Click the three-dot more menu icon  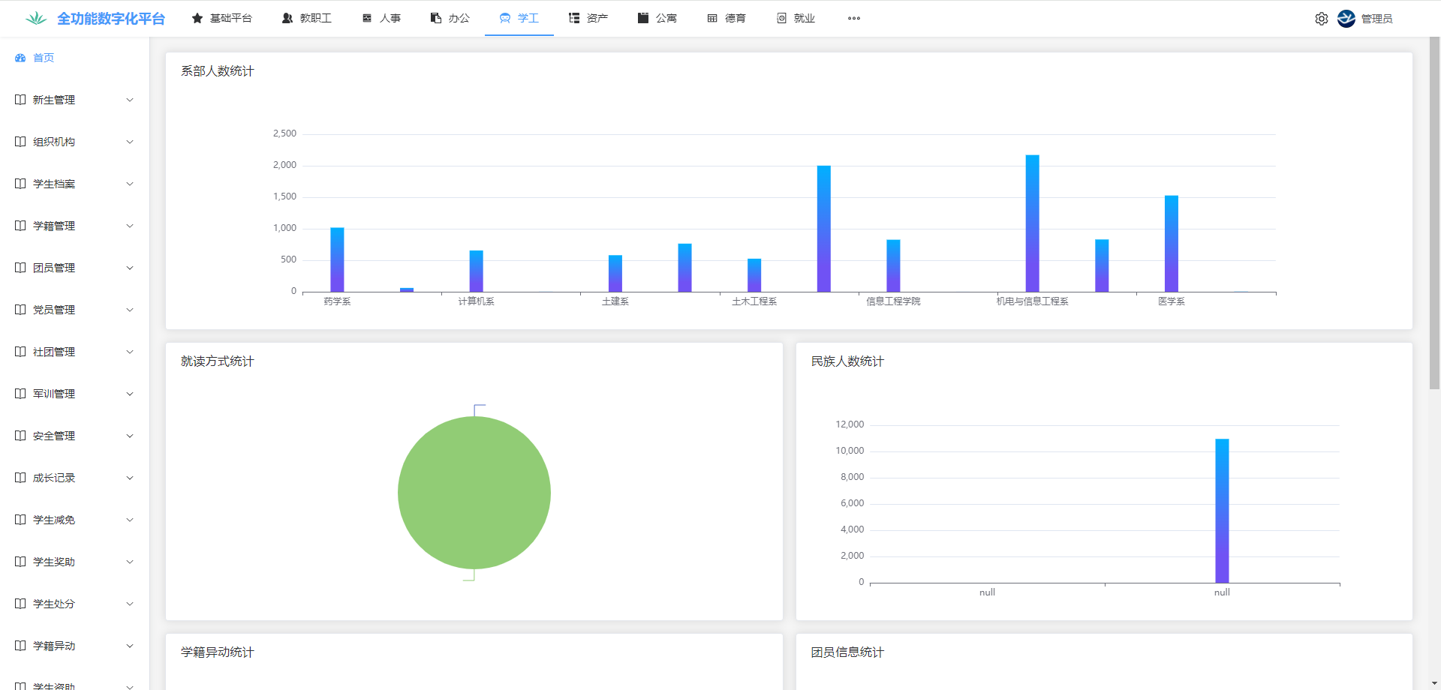853,19
